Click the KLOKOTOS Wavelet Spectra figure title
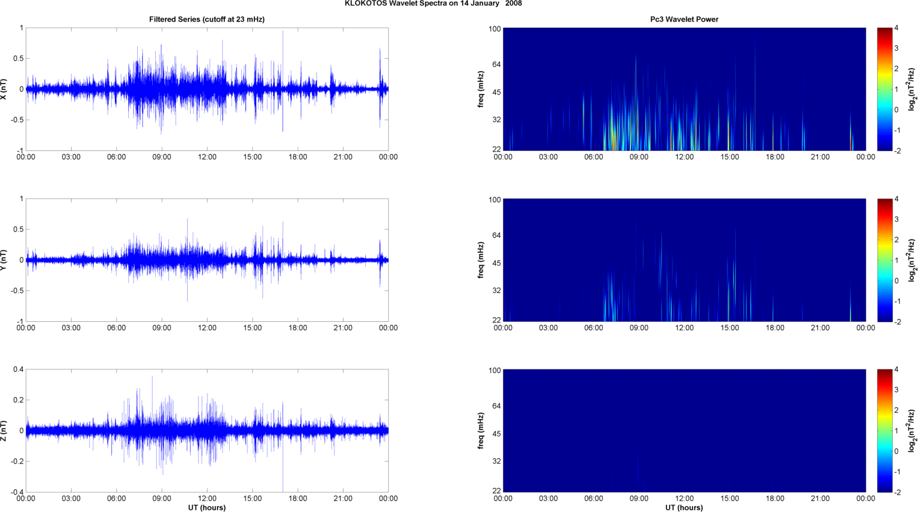 [x=433, y=4]
